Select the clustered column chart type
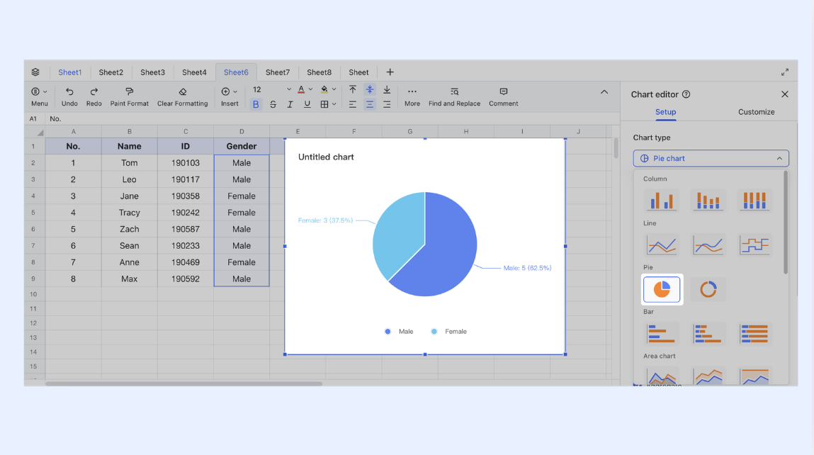This screenshot has width=814, height=455. pos(662,201)
